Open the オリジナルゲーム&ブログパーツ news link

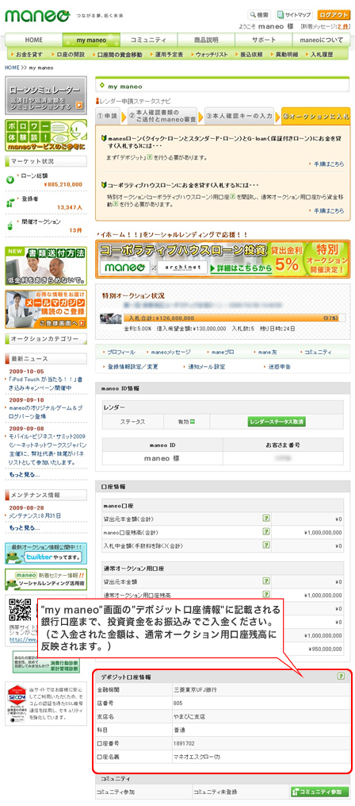(x=46, y=412)
